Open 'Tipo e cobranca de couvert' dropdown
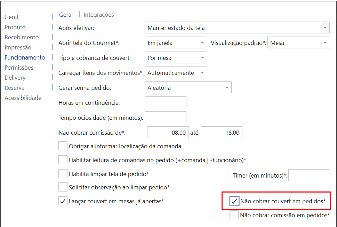 (202, 58)
